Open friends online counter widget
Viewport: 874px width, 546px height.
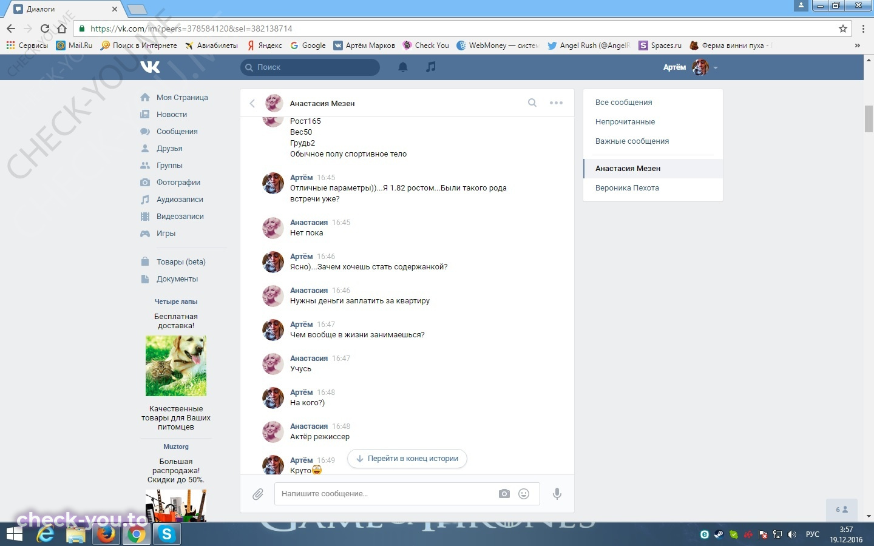(842, 510)
